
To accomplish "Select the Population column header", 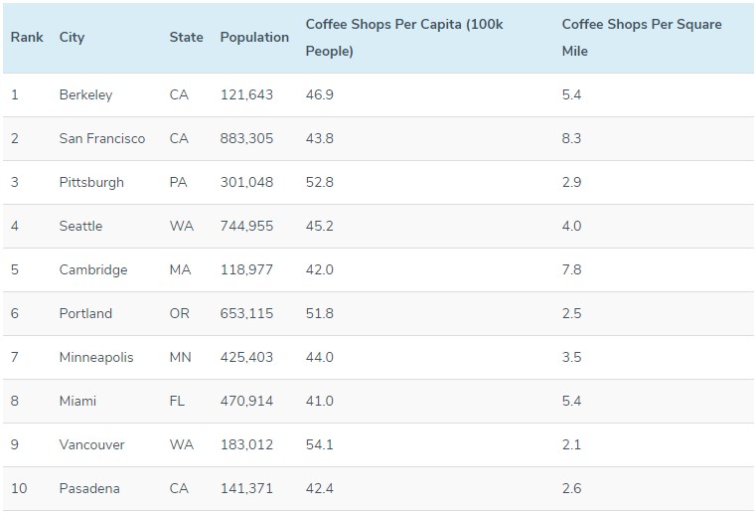I will 254,37.
